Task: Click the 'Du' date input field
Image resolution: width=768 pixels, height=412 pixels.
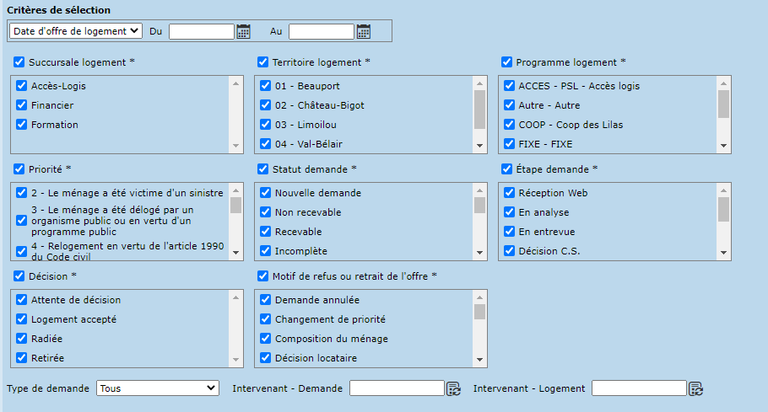Action: tap(201, 31)
